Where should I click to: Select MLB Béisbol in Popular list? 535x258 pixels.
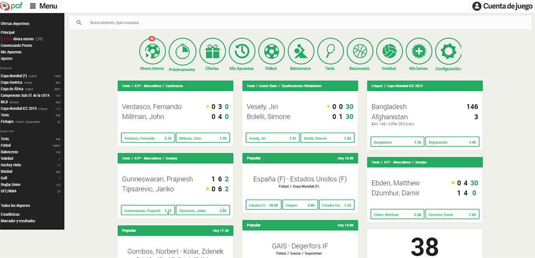[x=30, y=102]
